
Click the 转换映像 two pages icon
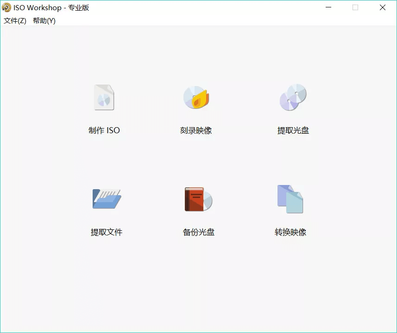pos(290,199)
